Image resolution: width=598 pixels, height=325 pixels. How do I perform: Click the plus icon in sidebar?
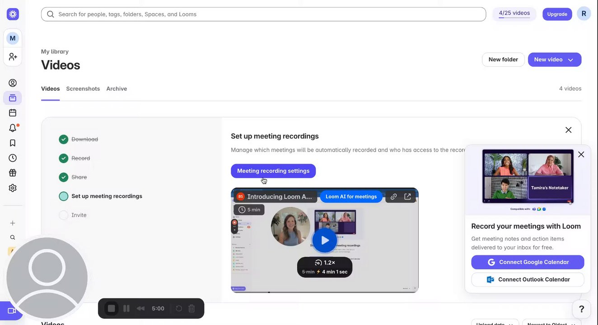pyautogui.click(x=13, y=223)
